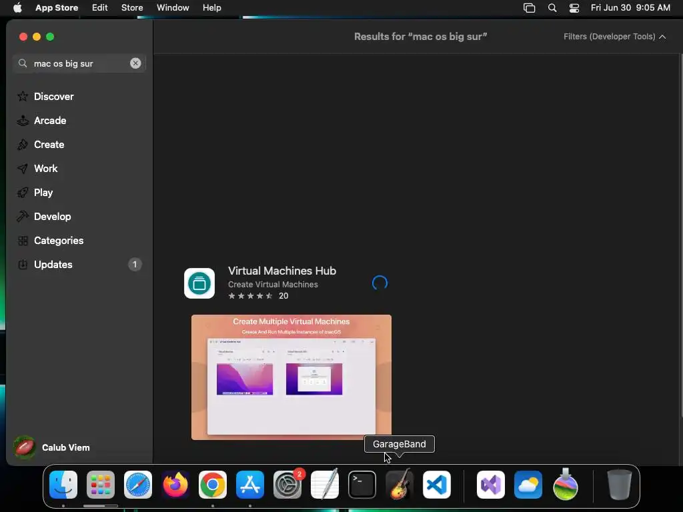Open the Trash from the Dock
This screenshot has width=683, height=512.
click(620, 485)
